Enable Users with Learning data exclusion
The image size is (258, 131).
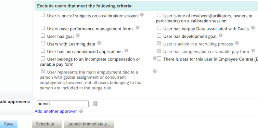coord(43,43)
